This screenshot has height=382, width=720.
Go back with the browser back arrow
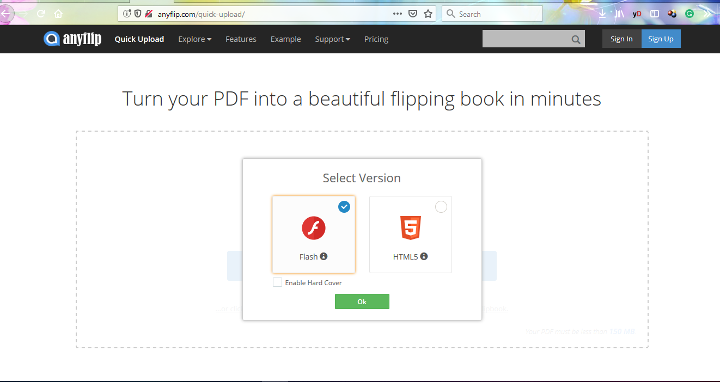point(5,14)
